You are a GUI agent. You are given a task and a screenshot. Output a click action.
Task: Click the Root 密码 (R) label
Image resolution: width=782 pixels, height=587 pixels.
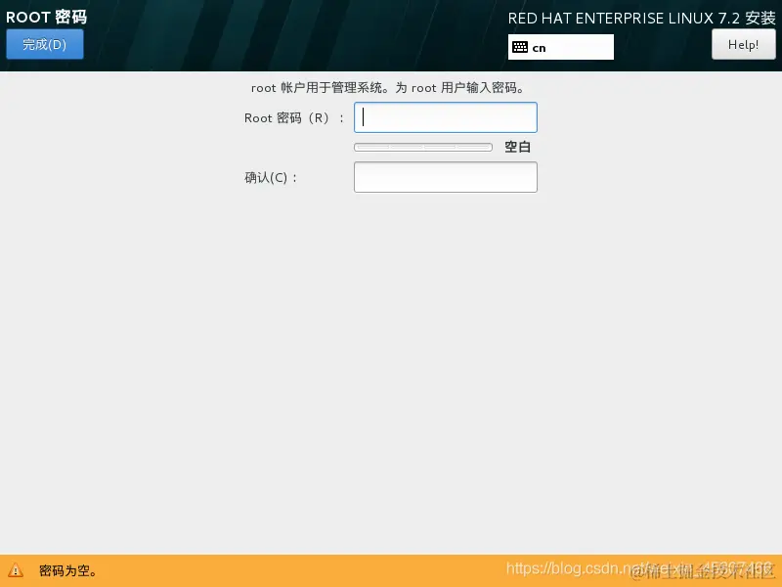coord(294,118)
